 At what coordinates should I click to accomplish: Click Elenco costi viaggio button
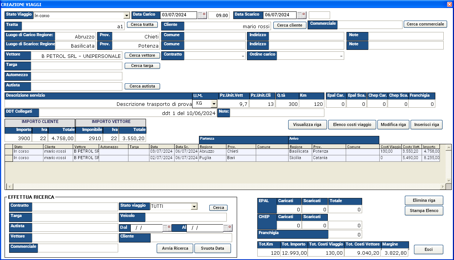(352, 125)
